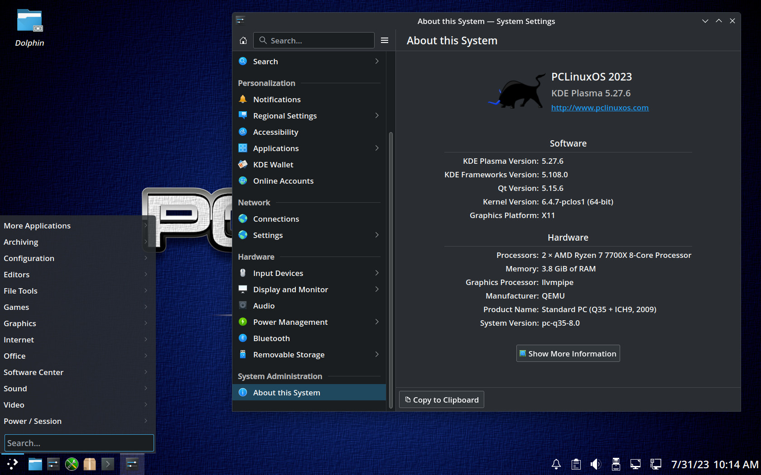Click the AMD Ryzen 7 7700X processor text
The width and height of the screenshot is (761, 475).
[x=617, y=255]
